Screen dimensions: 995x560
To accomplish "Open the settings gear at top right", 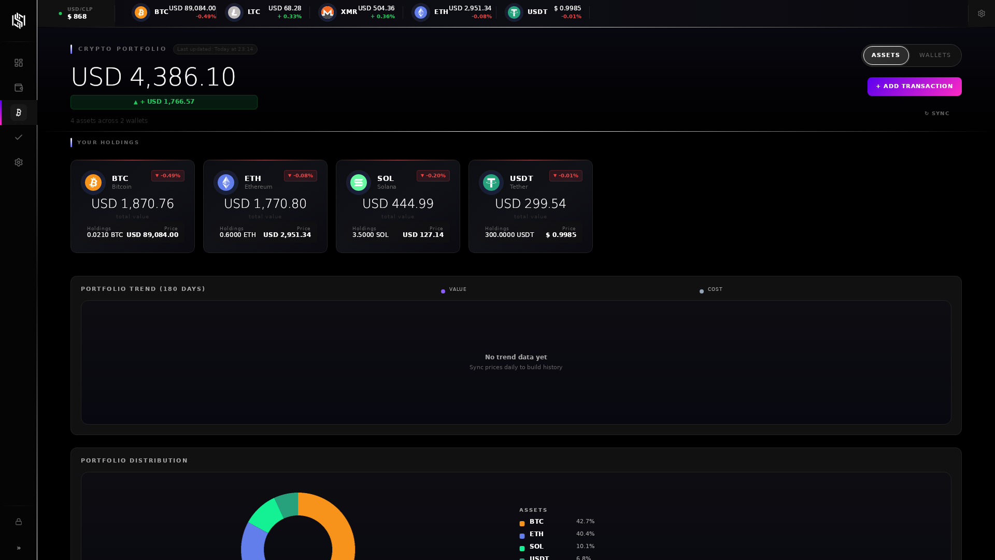I will point(981,13).
